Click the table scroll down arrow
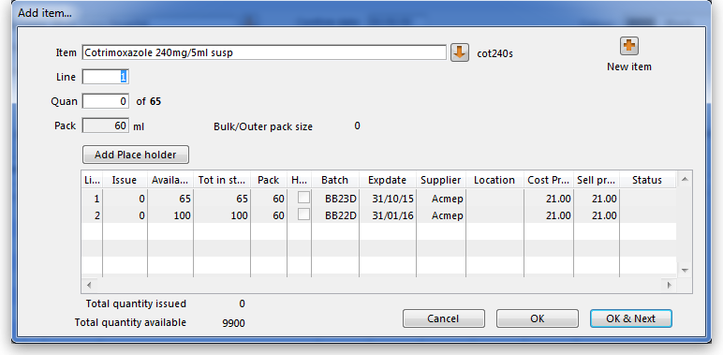 tap(685, 270)
